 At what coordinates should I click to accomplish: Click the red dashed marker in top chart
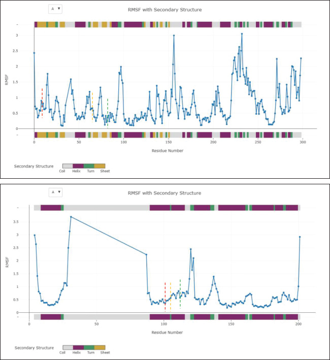coord(42,103)
